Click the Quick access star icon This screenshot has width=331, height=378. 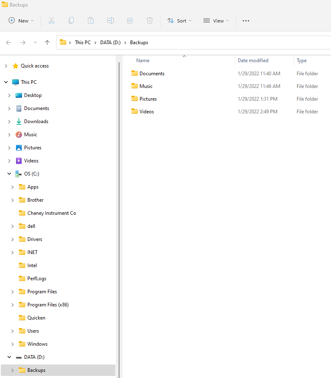tap(16, 66)
